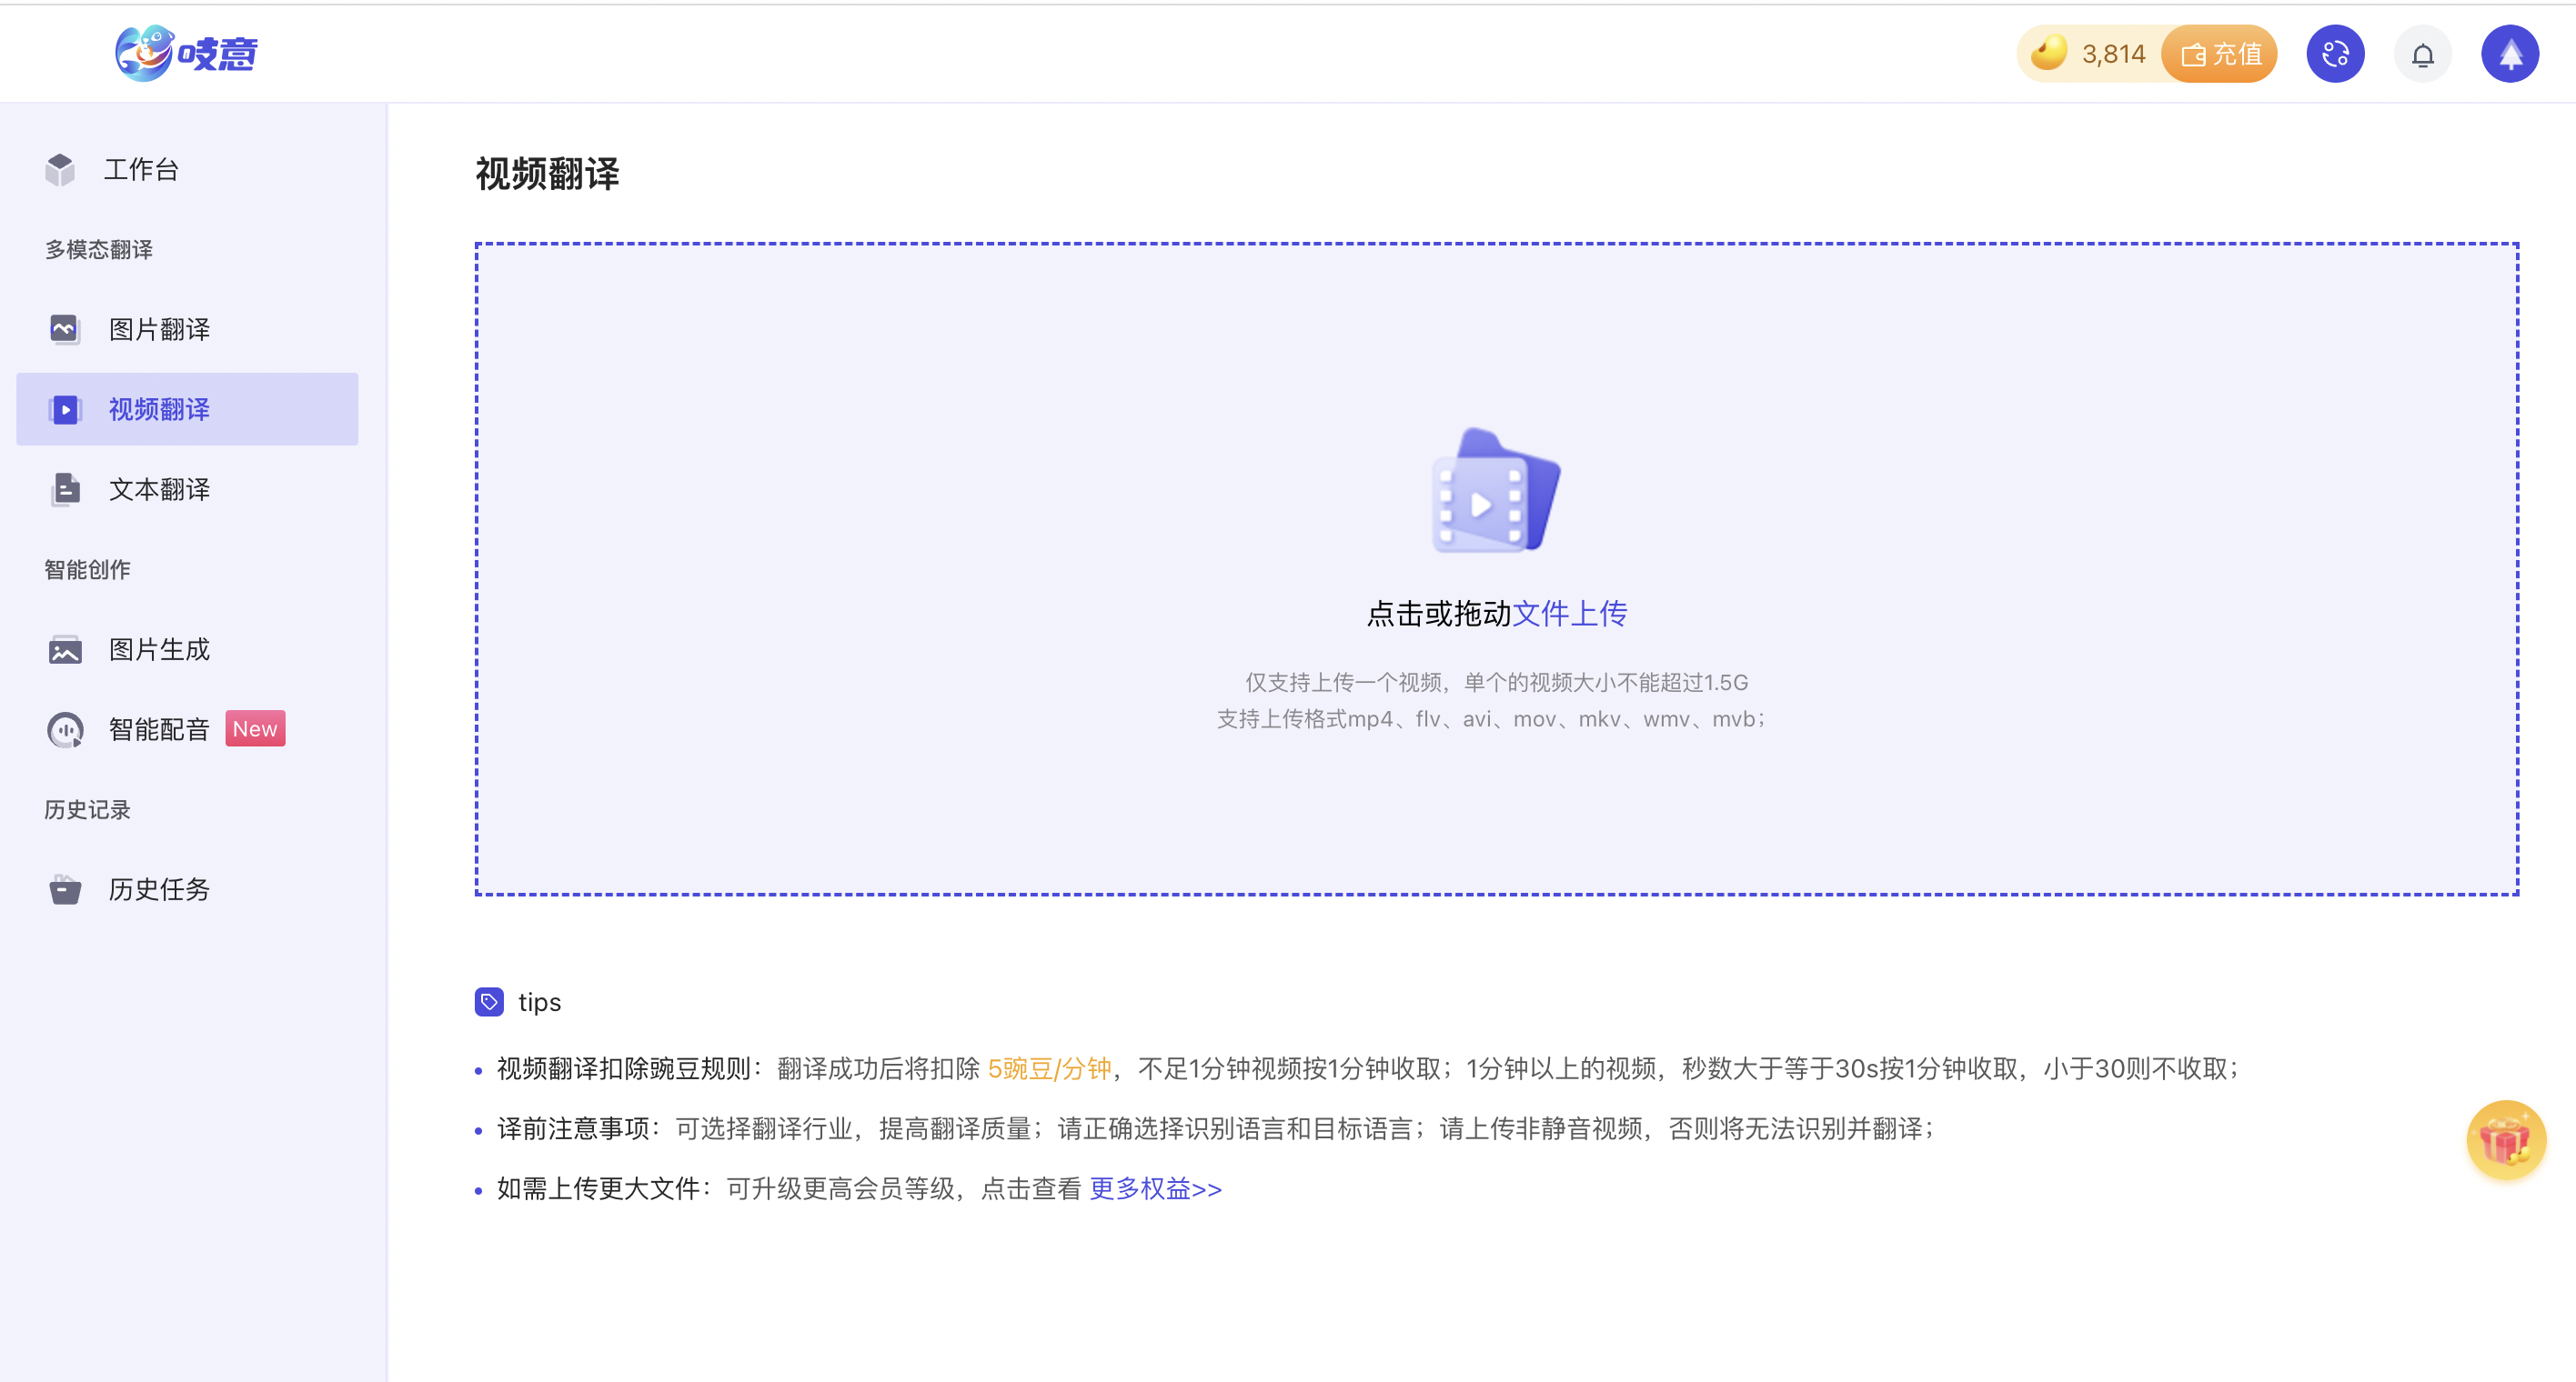Click the 3,814 pea balance
Viewport: 2576px width, 1382px height.
2113,54
